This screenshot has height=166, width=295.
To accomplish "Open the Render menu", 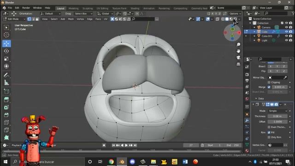I will tap(26, 8).
